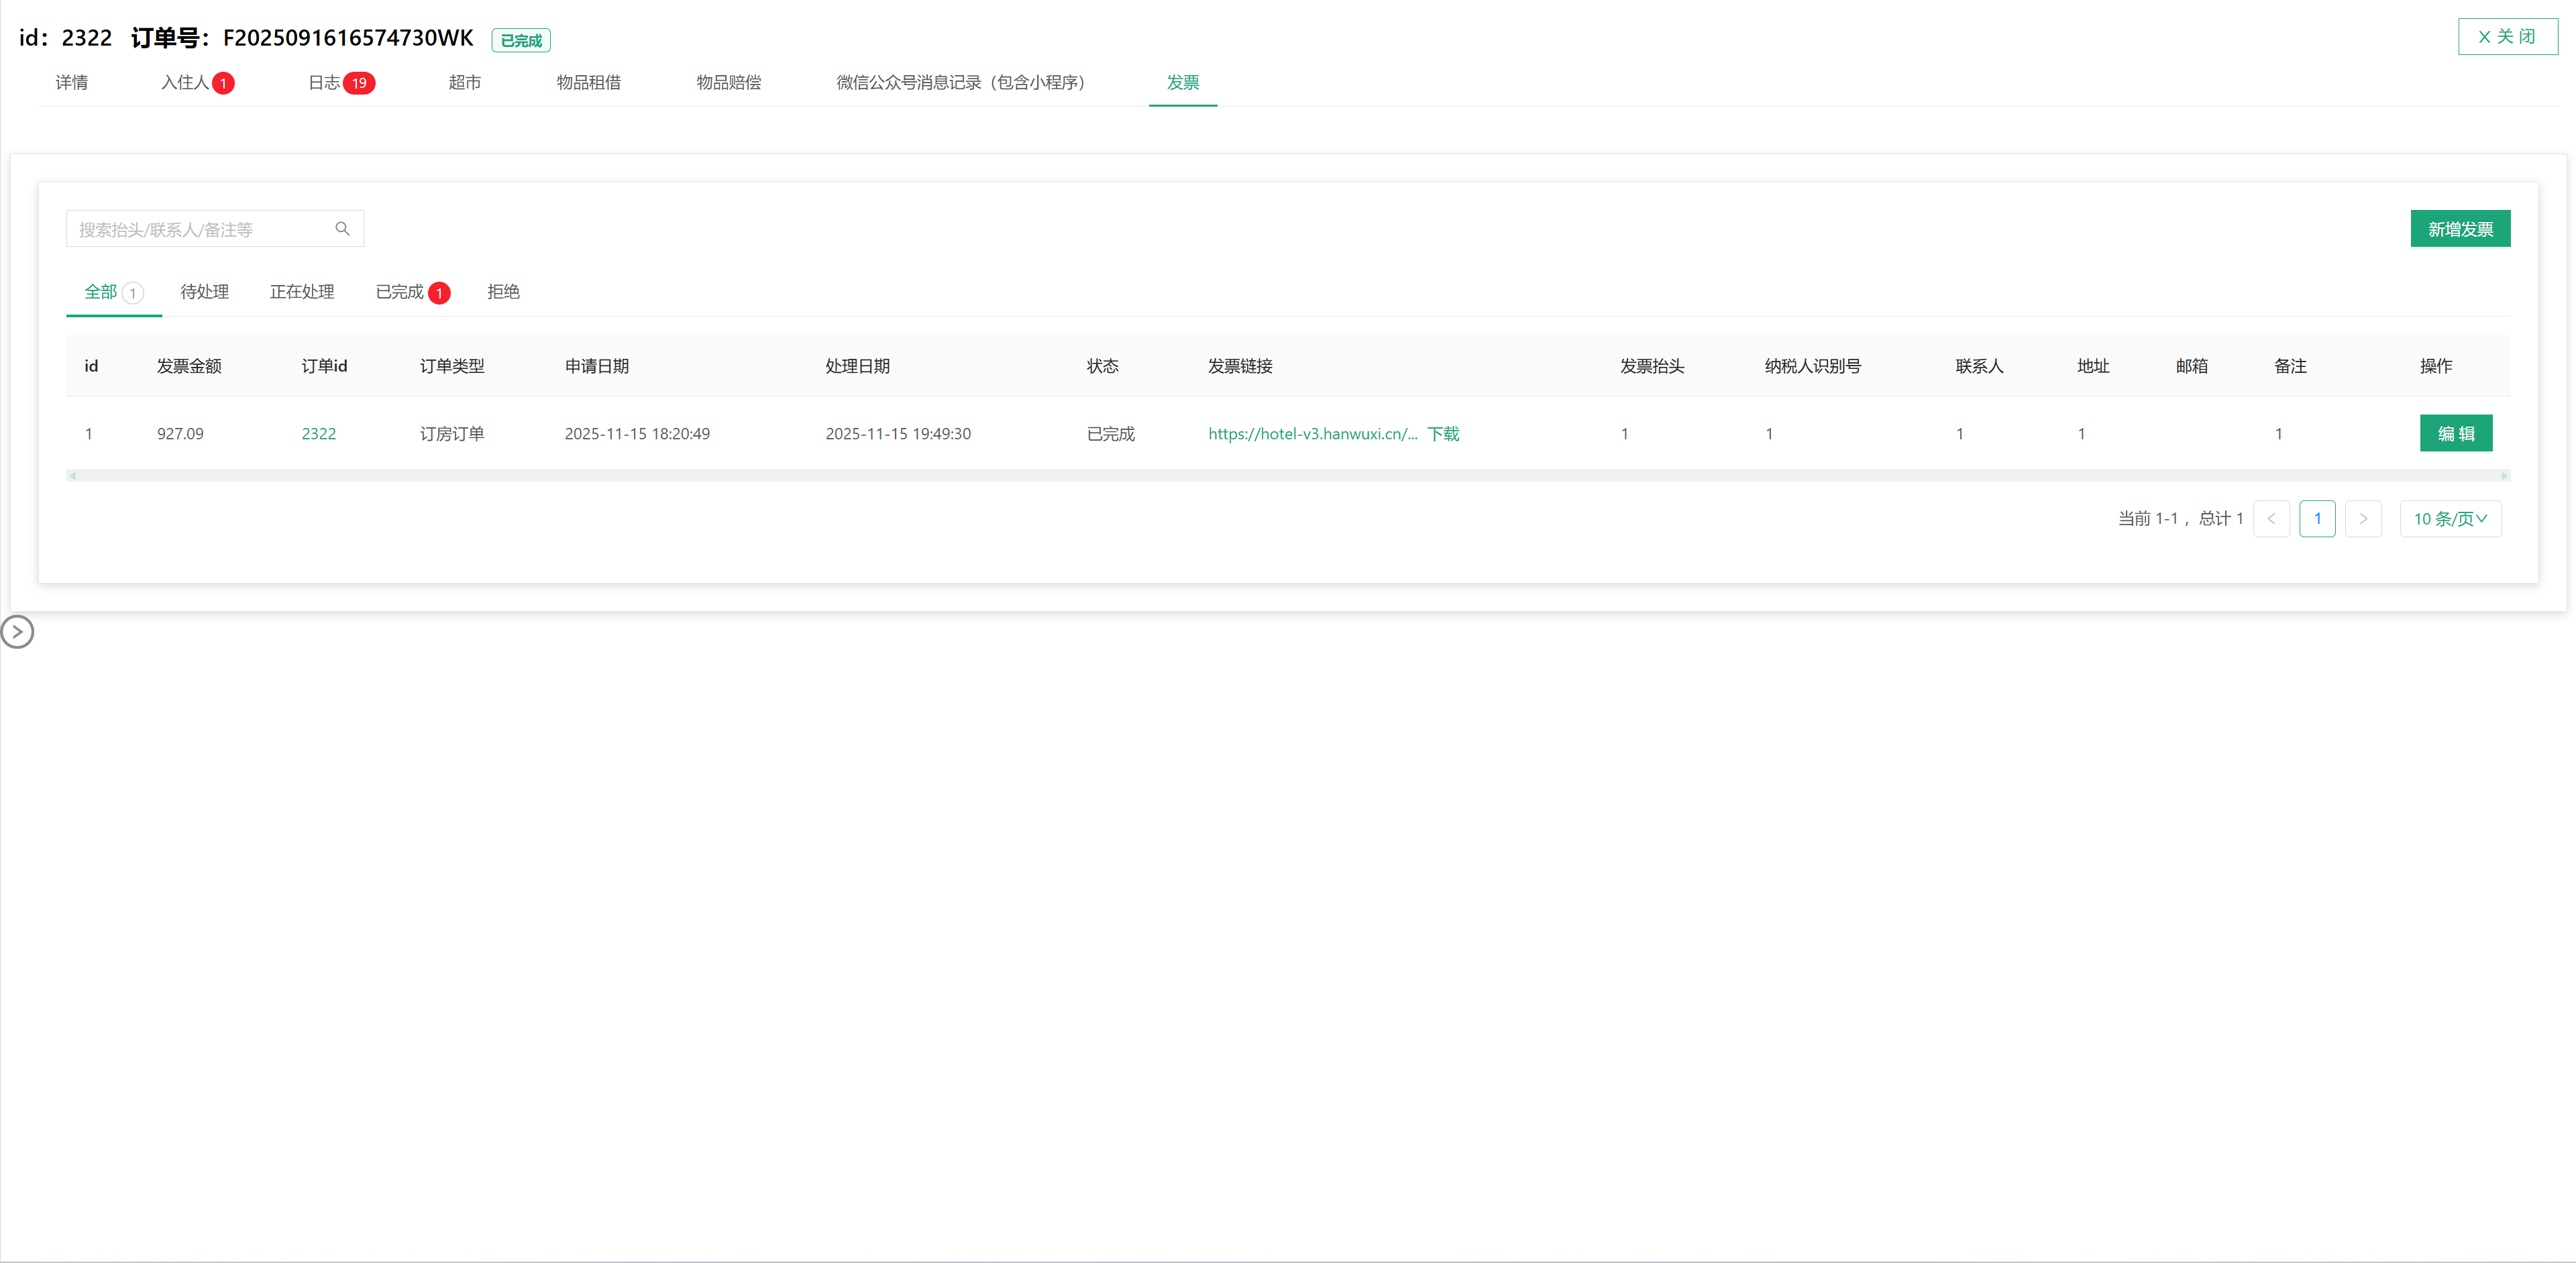This screenshot has height=1263, width=2576.
Task: Go to previous page arrow
Action: 2271,519
